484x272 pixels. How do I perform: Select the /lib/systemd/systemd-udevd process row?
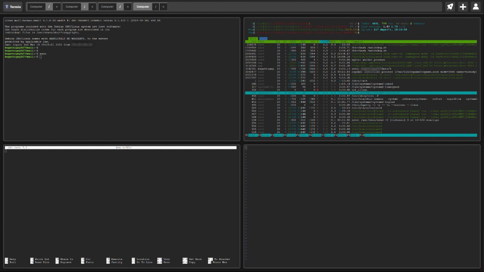pyautogui.click(x=361, y=83)
